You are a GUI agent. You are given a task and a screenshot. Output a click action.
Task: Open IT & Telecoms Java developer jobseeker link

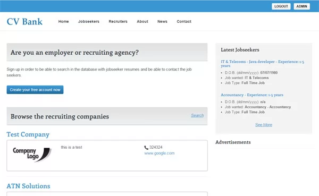coord(263,63)
